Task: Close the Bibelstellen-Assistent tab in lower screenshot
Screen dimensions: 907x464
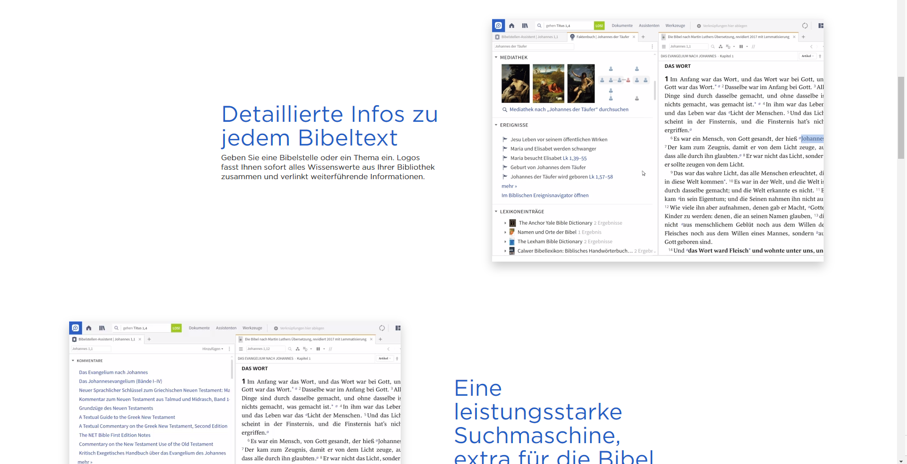Action: (x=140, y=339)
